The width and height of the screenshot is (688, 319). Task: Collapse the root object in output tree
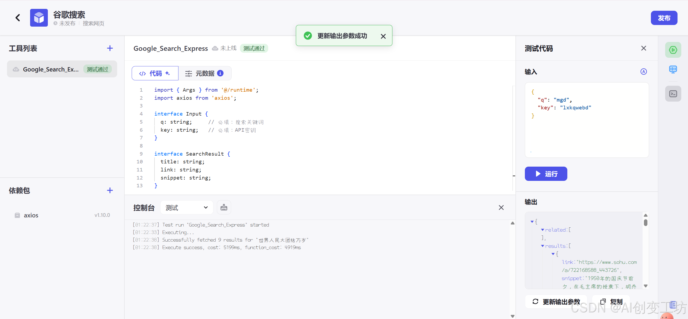click(x=532, y=222)
